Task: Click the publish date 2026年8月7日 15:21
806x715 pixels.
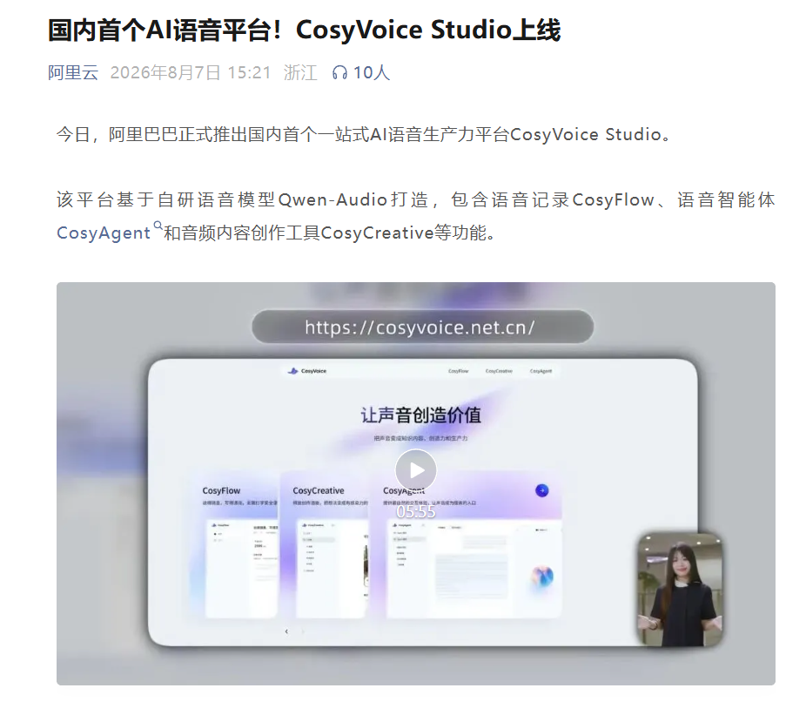Action: [x=191, y=72]
